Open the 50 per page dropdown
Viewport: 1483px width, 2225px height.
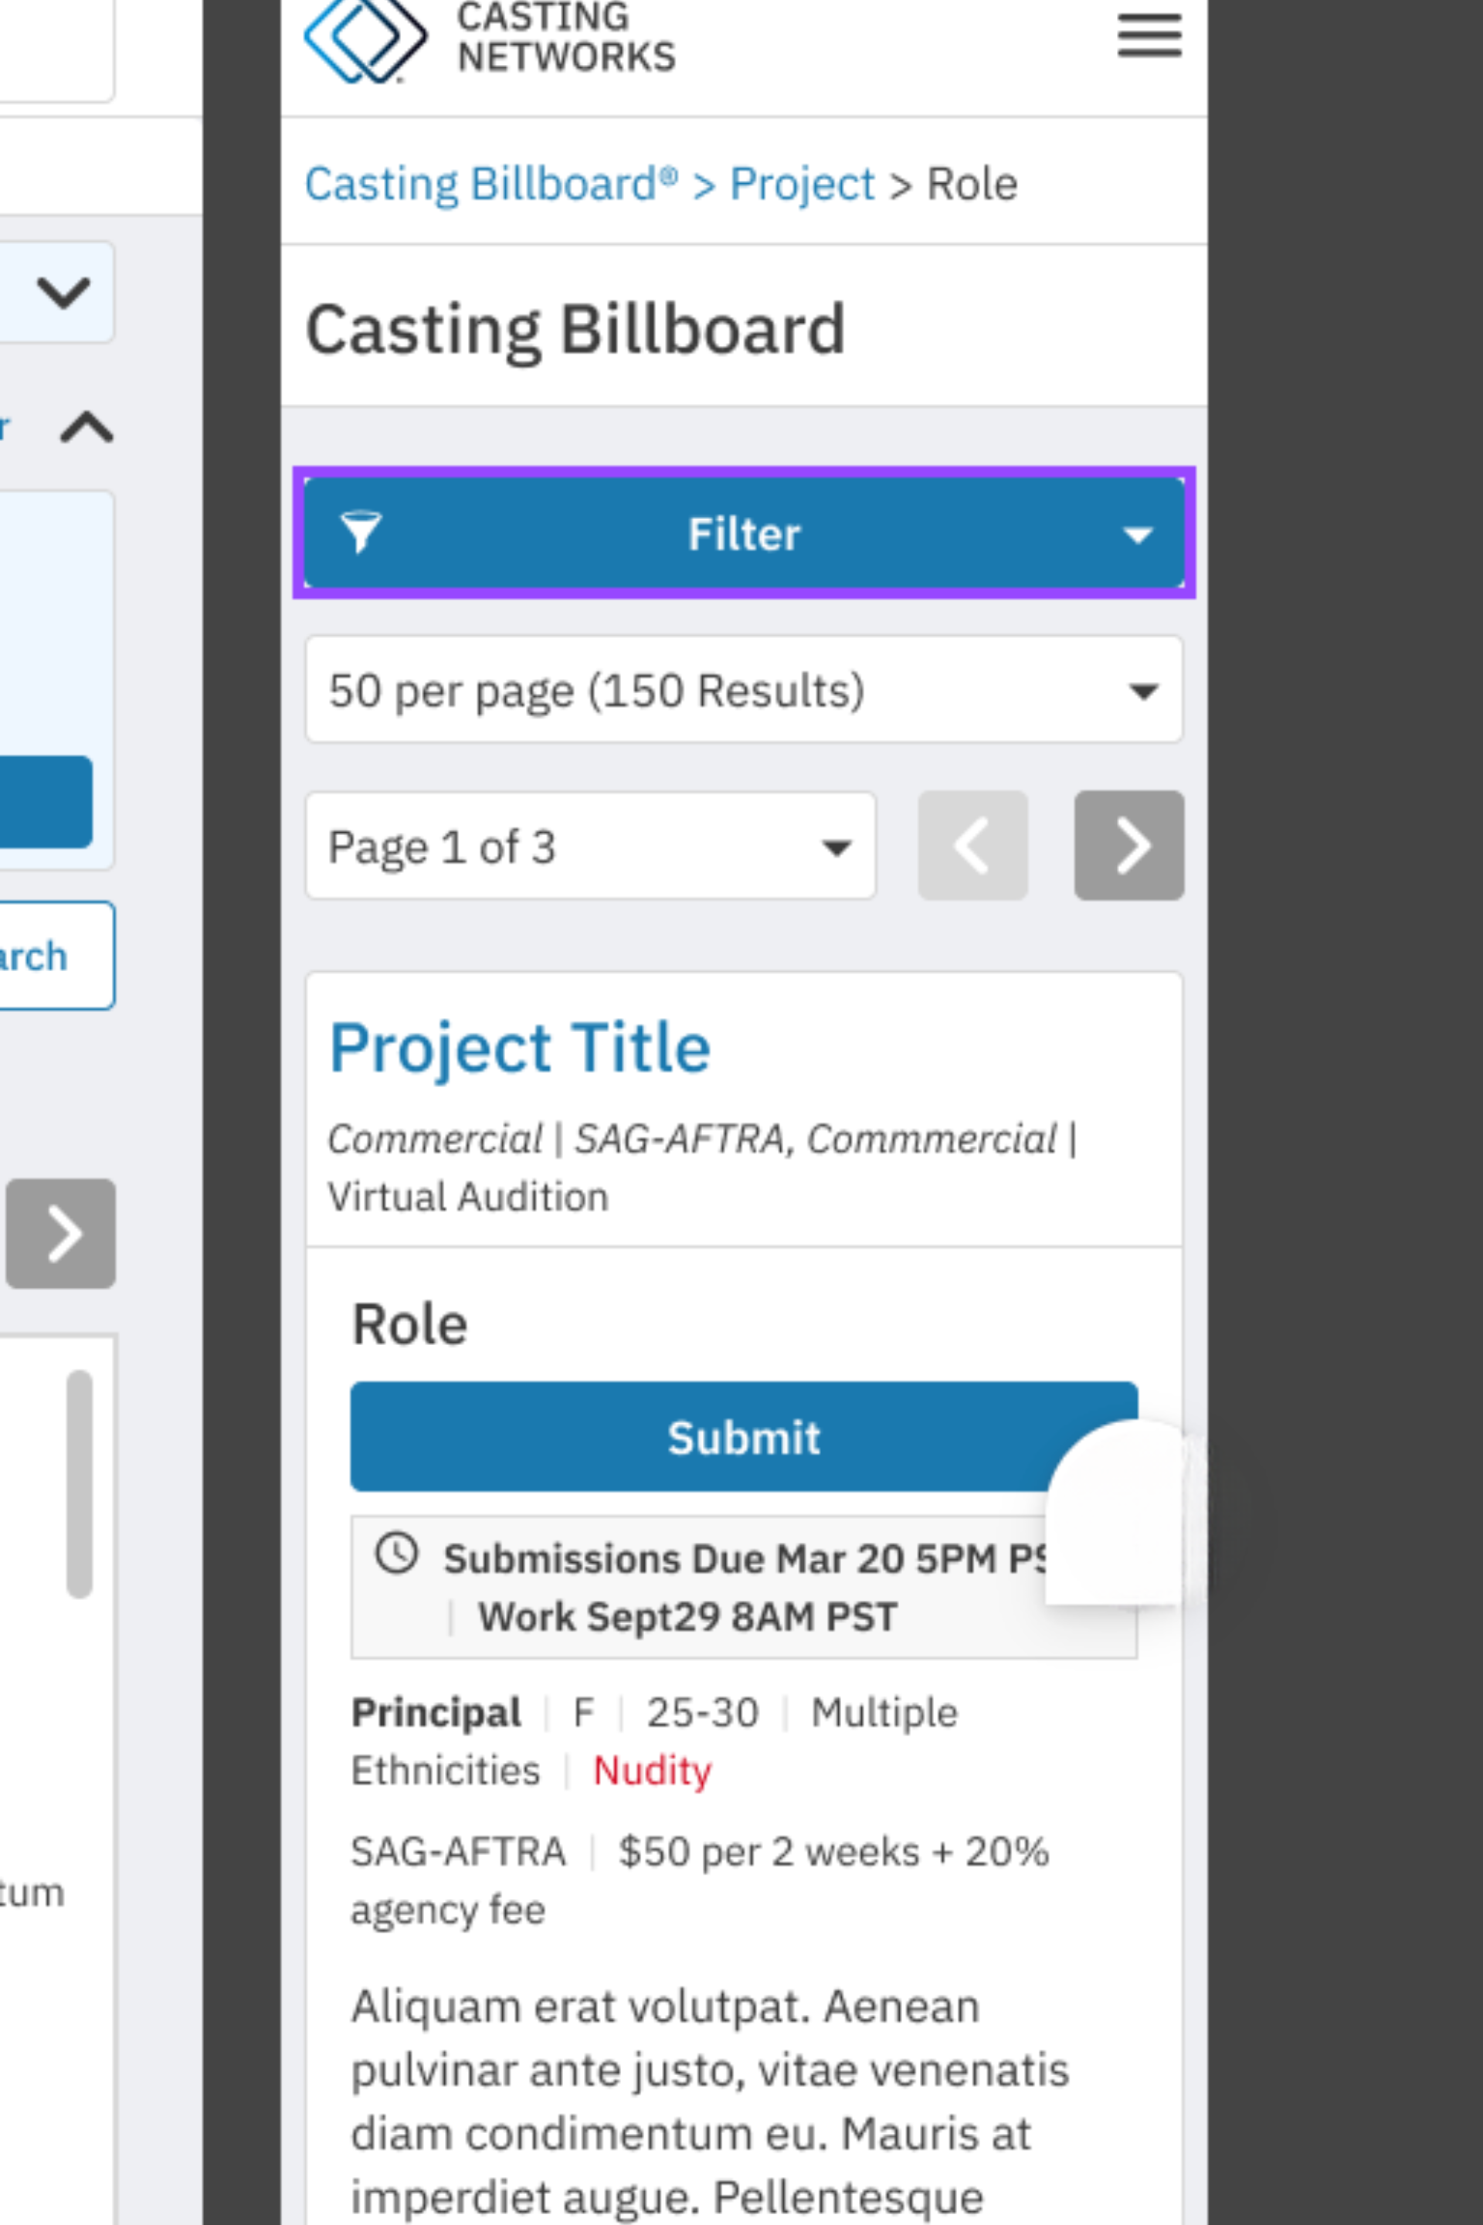pos(745,690)
